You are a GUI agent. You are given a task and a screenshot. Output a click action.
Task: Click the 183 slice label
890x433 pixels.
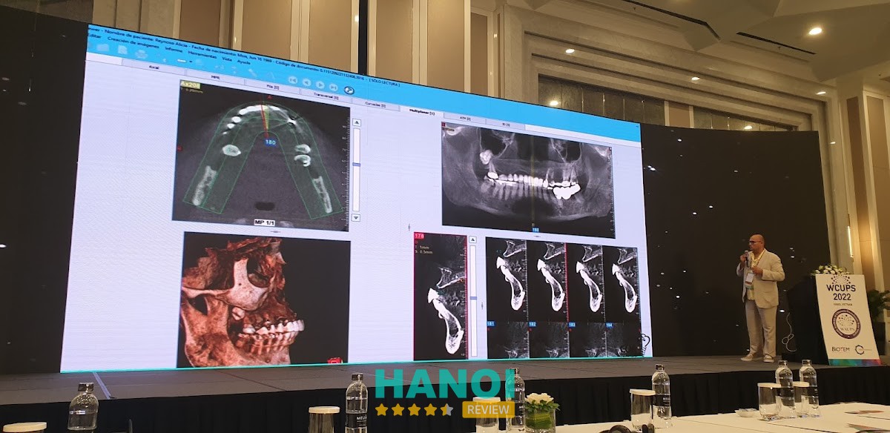572,325
